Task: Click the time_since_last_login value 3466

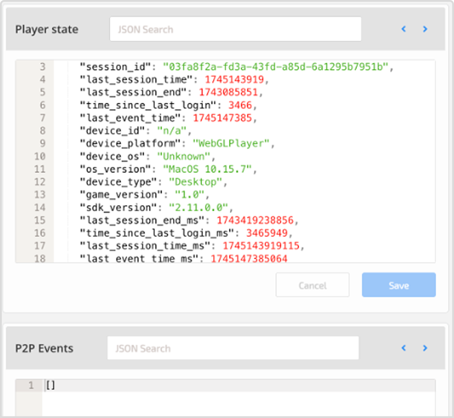Action: click(240, 105)
